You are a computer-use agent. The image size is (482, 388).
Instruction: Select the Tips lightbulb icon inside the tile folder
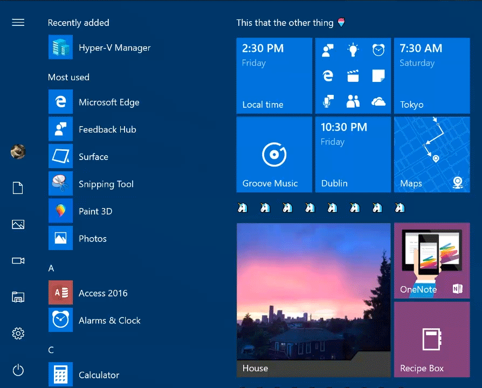[x=353, y=50]
